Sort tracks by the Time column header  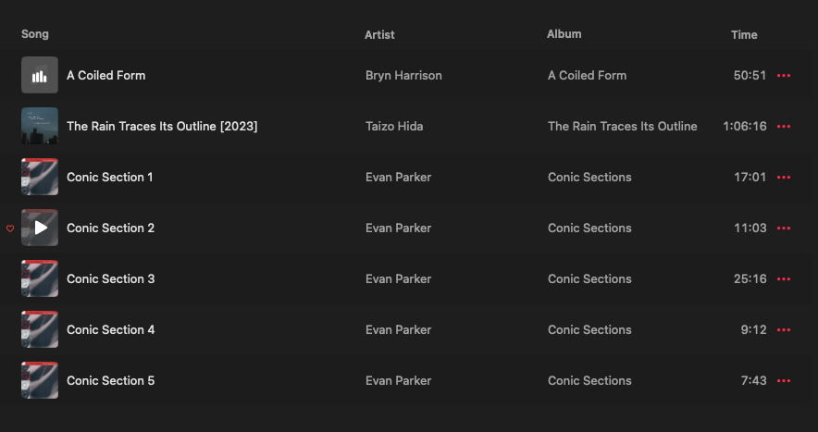[x=744, y=35]
